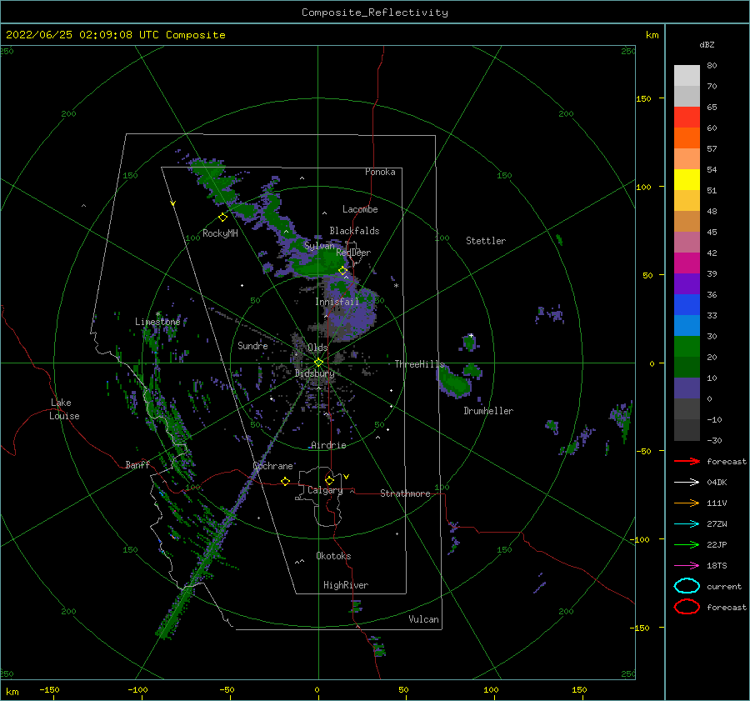
Task: Click the asterisk marker east of Innisfail
Action: tap(396, 286)
